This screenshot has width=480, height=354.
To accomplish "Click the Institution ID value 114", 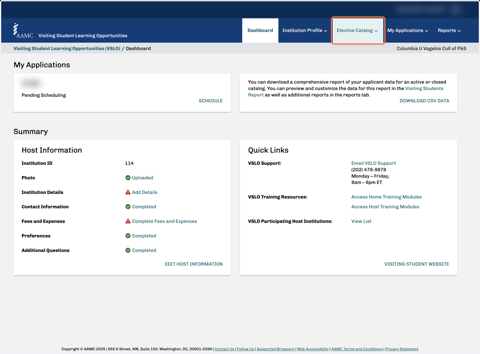I will (x=129, y=163).
